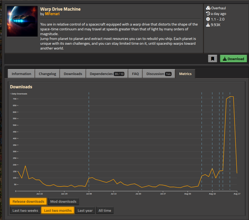The height and width of the screenshot is (220, 249).
Task: Click the last-updated clock icon
Action: point(208,14)
